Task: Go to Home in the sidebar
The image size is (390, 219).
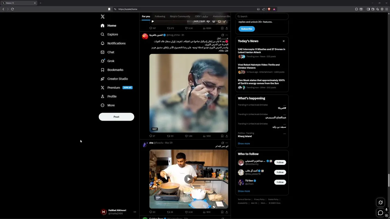Action: click(x=108, y=26)
